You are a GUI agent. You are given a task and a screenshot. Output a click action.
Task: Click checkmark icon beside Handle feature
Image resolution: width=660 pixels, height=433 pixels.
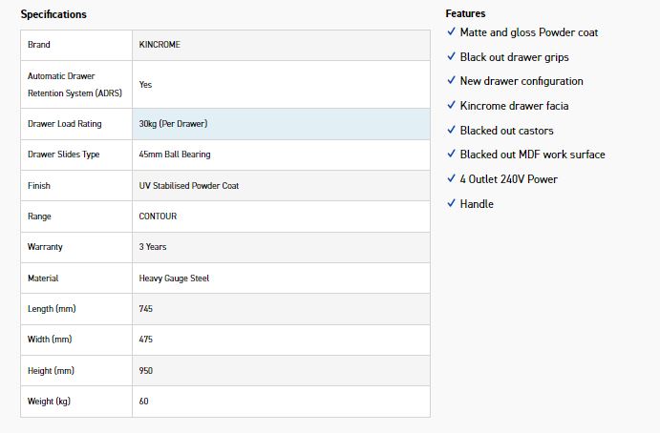pos(451,203)
